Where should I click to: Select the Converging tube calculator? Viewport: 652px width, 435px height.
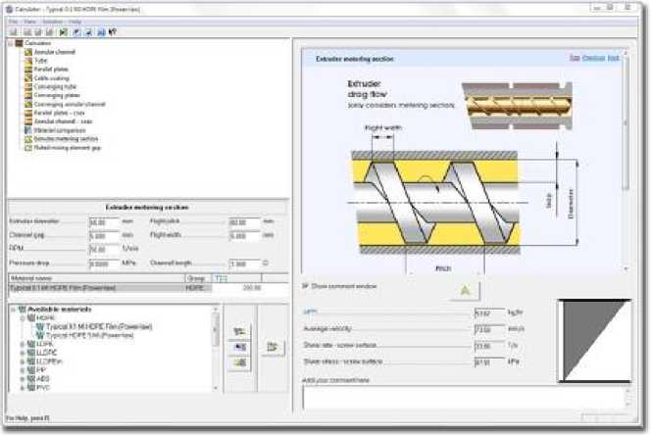point(55,87)
